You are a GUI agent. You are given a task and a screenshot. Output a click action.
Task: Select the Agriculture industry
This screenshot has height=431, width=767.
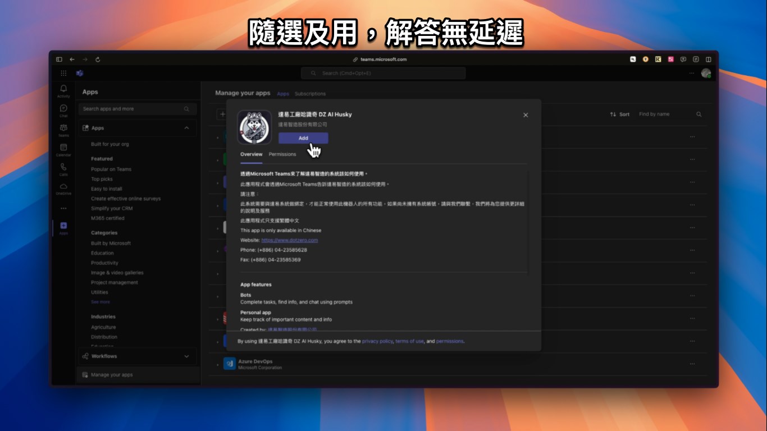coord(103,327)
